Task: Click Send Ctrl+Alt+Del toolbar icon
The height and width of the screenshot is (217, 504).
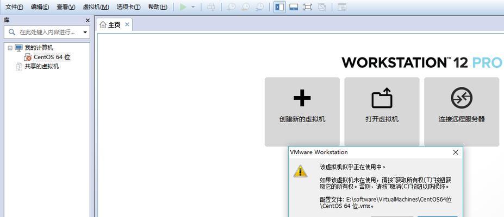Action: [211, 7]
